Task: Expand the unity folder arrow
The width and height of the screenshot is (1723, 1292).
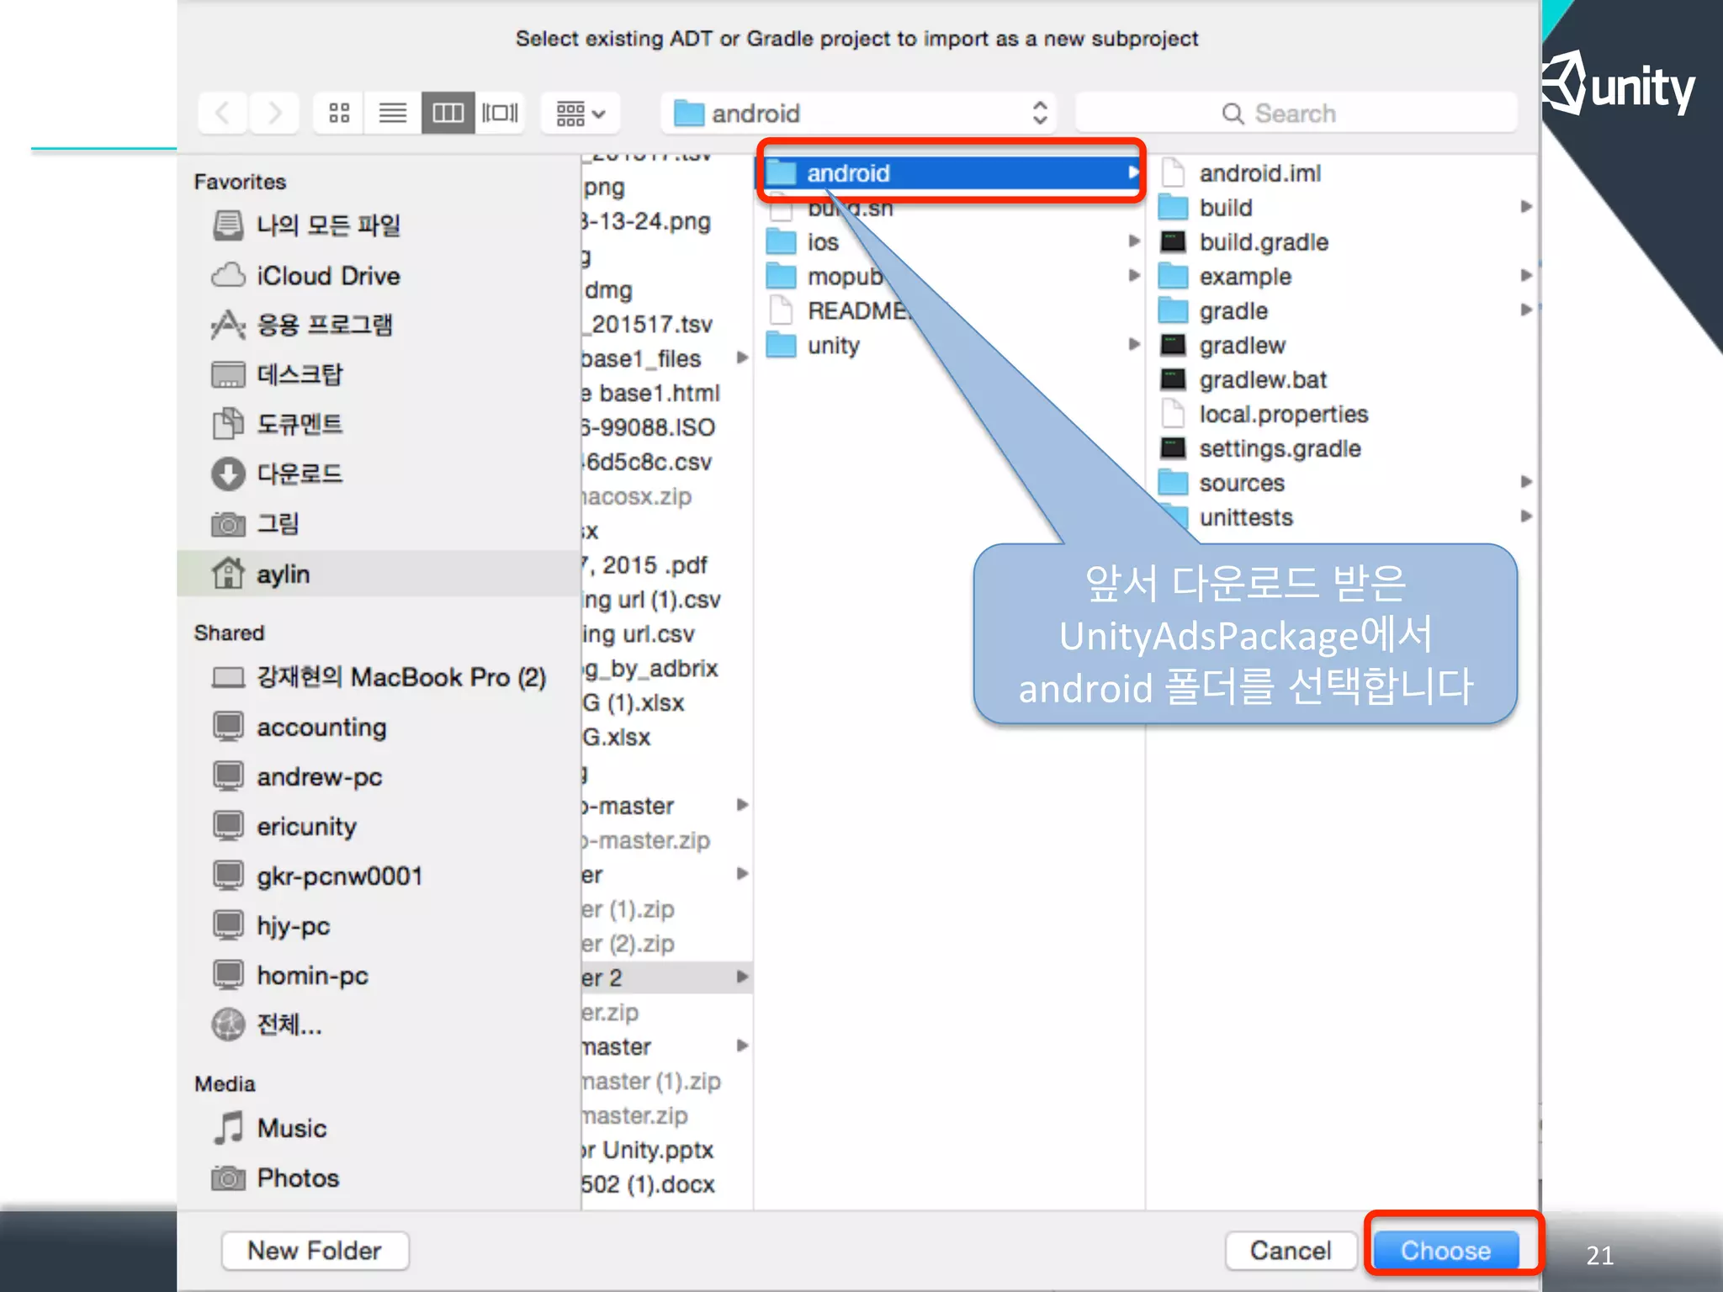Action: coord(1133,345)
